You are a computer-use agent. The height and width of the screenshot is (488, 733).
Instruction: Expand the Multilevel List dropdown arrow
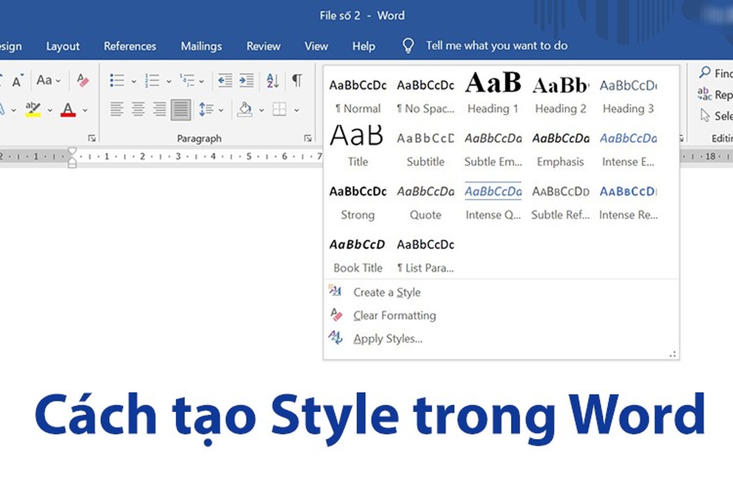tap(202, 81)
